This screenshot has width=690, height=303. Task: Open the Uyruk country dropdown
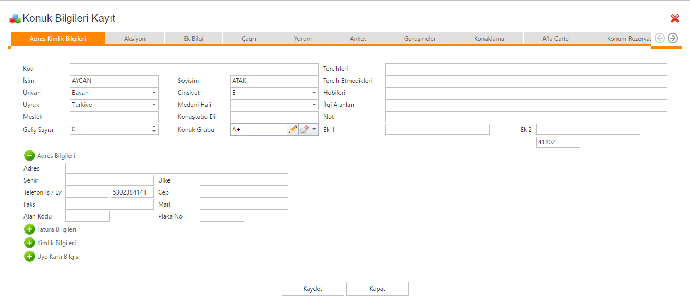pos(154,105)
